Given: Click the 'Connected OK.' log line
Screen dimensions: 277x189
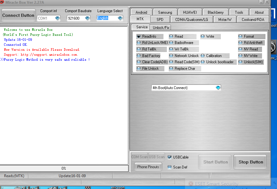Looking at the screenshot, I should point(16,45).
